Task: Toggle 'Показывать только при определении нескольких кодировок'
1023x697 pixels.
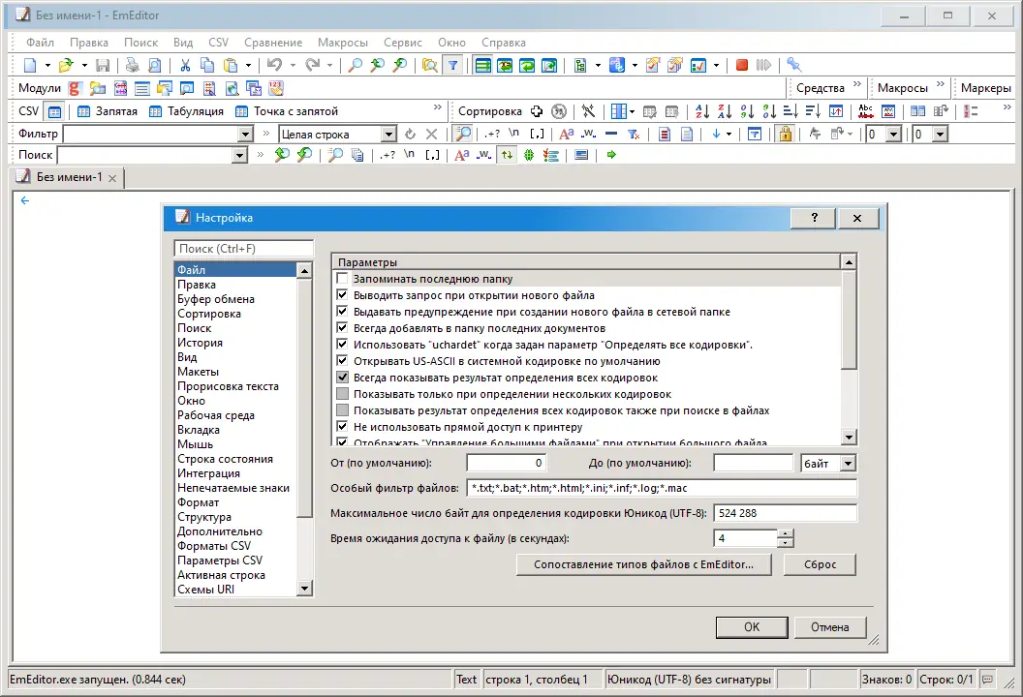Action: coord(342,394)
